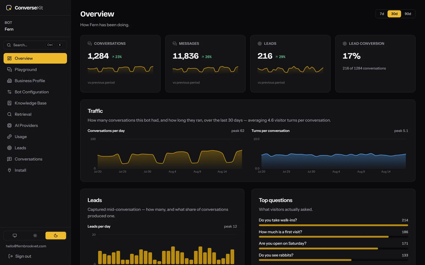Click the Ctrl shortcut key badge

50,45
